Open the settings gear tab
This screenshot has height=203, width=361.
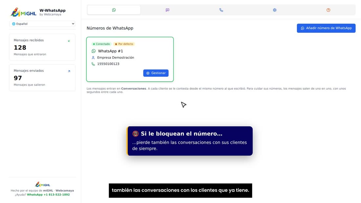(275, 10)
